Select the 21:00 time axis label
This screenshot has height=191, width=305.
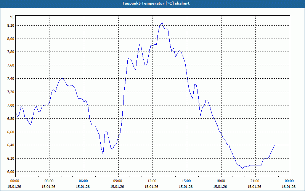pyautogui.click(x=255, y=181)
